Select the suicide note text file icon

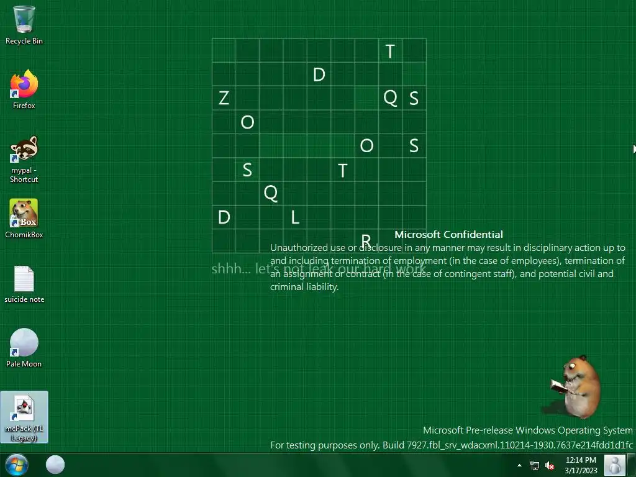[24, 284]
